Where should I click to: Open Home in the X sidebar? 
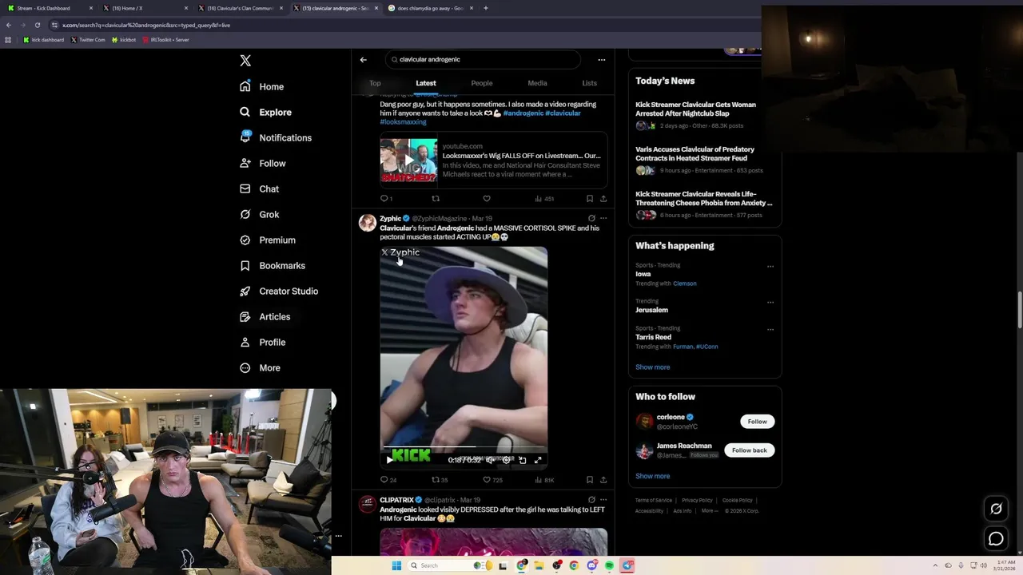coord(262,86)
